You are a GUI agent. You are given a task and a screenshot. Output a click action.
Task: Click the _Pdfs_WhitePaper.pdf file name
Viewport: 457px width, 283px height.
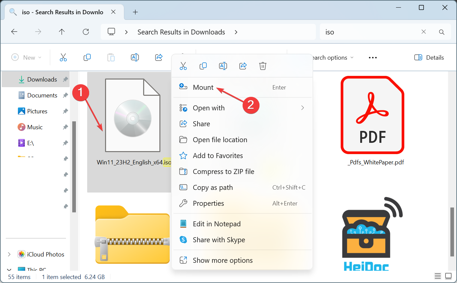point(376,162)
